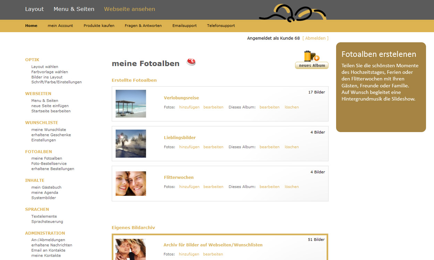Screen dimensions: 434x260
Task: Go to Telefonsupport in the menu
Action: (x=221, y=26)
